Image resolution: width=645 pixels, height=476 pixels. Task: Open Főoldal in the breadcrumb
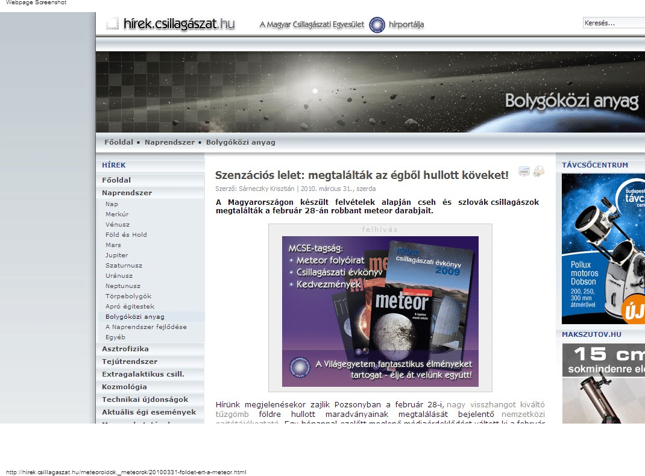(x=119, y=142)
